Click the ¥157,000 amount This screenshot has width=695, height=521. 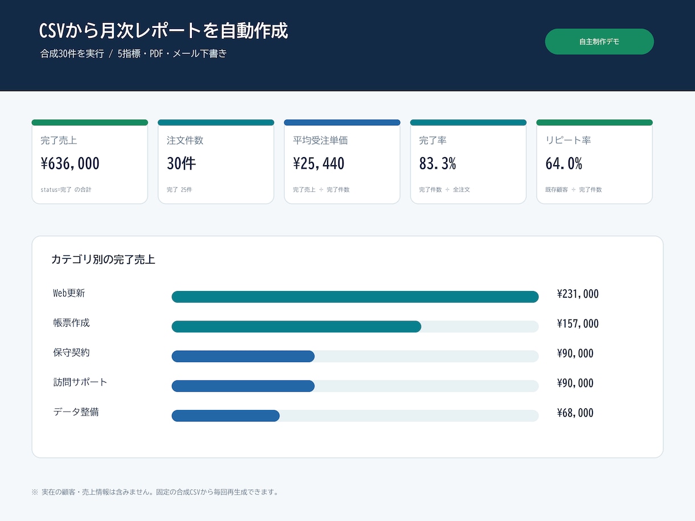click(578, 324)
